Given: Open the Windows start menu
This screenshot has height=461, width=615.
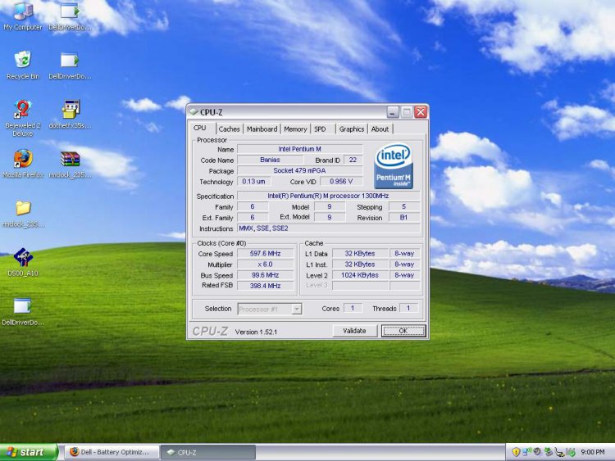Looking at the screenshot, I should pos(28,452).
